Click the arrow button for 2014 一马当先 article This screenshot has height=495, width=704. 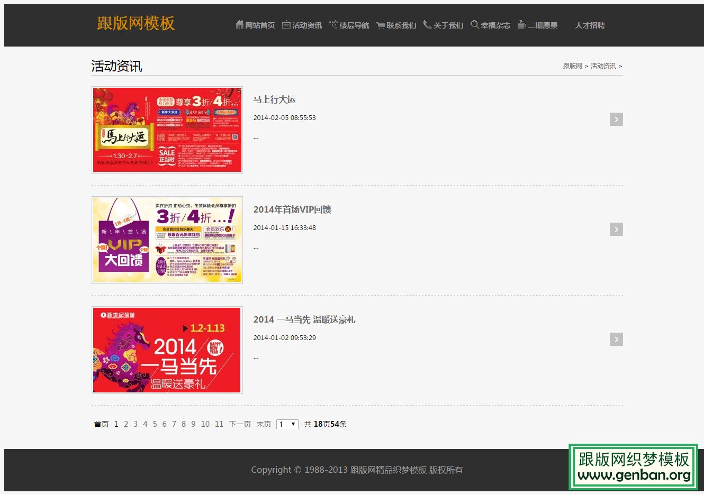616,339
